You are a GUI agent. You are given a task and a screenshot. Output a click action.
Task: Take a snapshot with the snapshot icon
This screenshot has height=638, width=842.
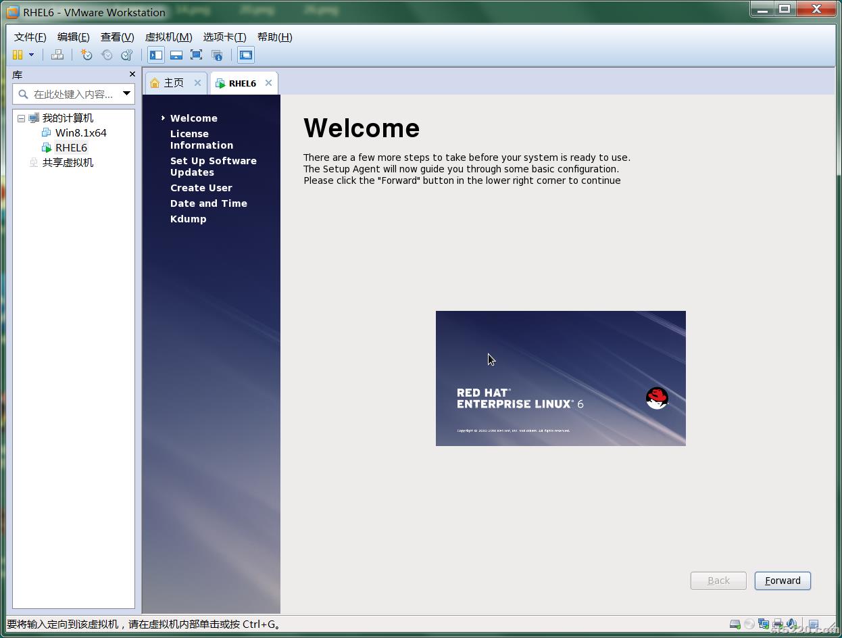86,55
